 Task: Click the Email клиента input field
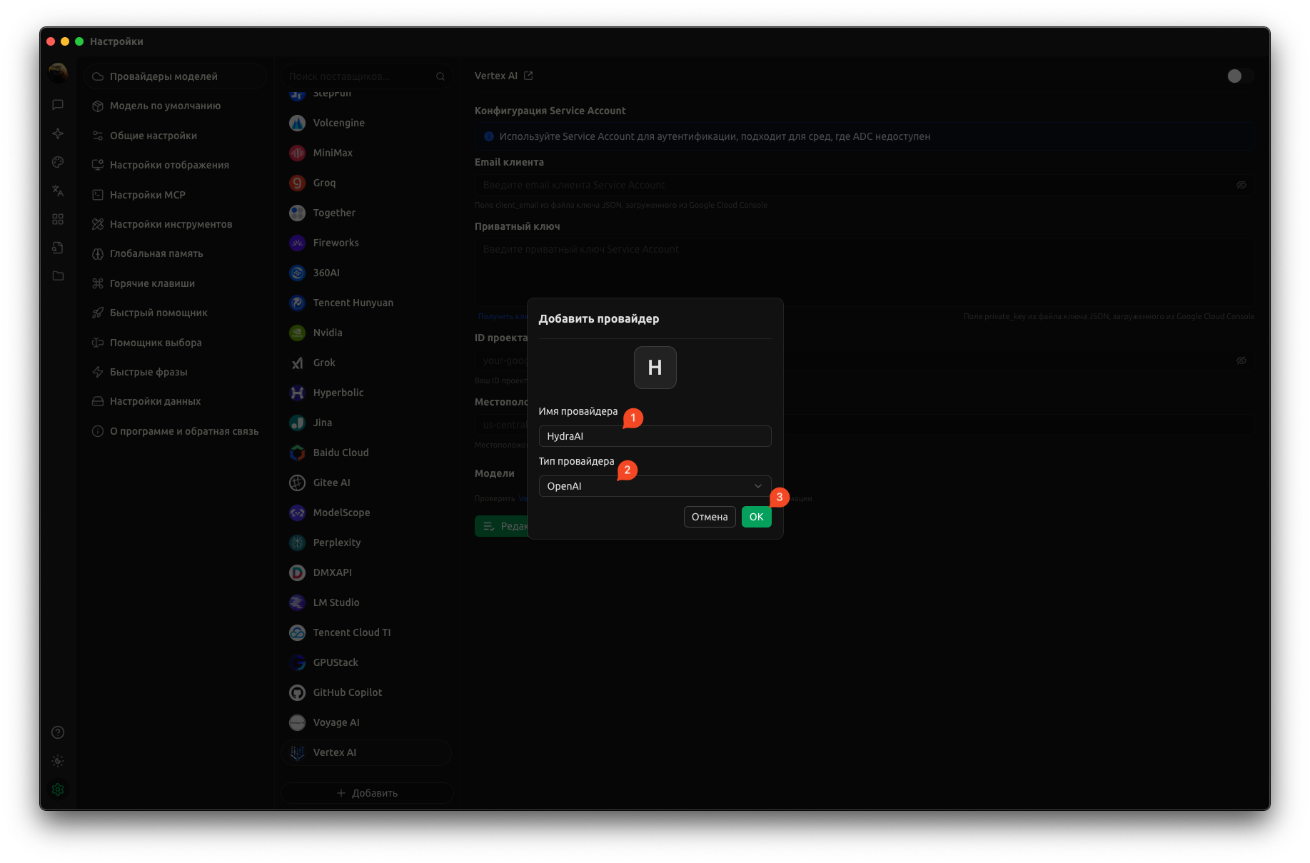pyautogui.click(x=864, y=185)
